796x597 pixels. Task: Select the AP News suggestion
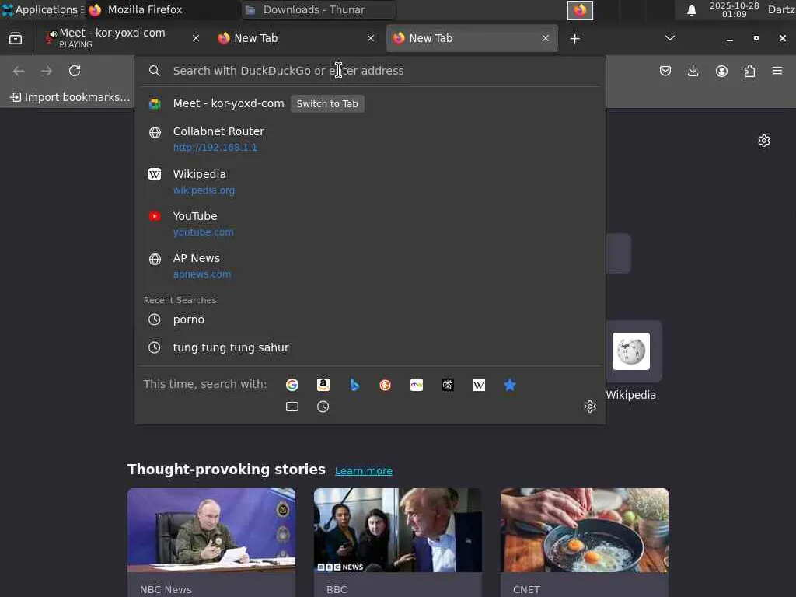369,266
